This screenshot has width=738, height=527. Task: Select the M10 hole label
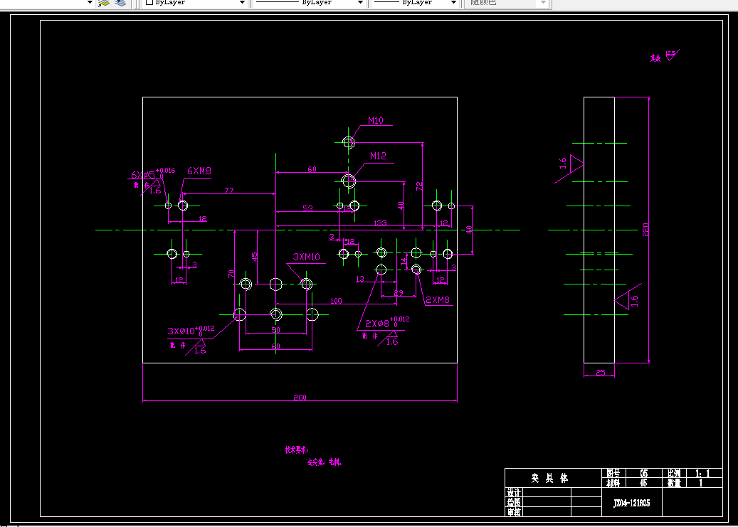point(376,120)
